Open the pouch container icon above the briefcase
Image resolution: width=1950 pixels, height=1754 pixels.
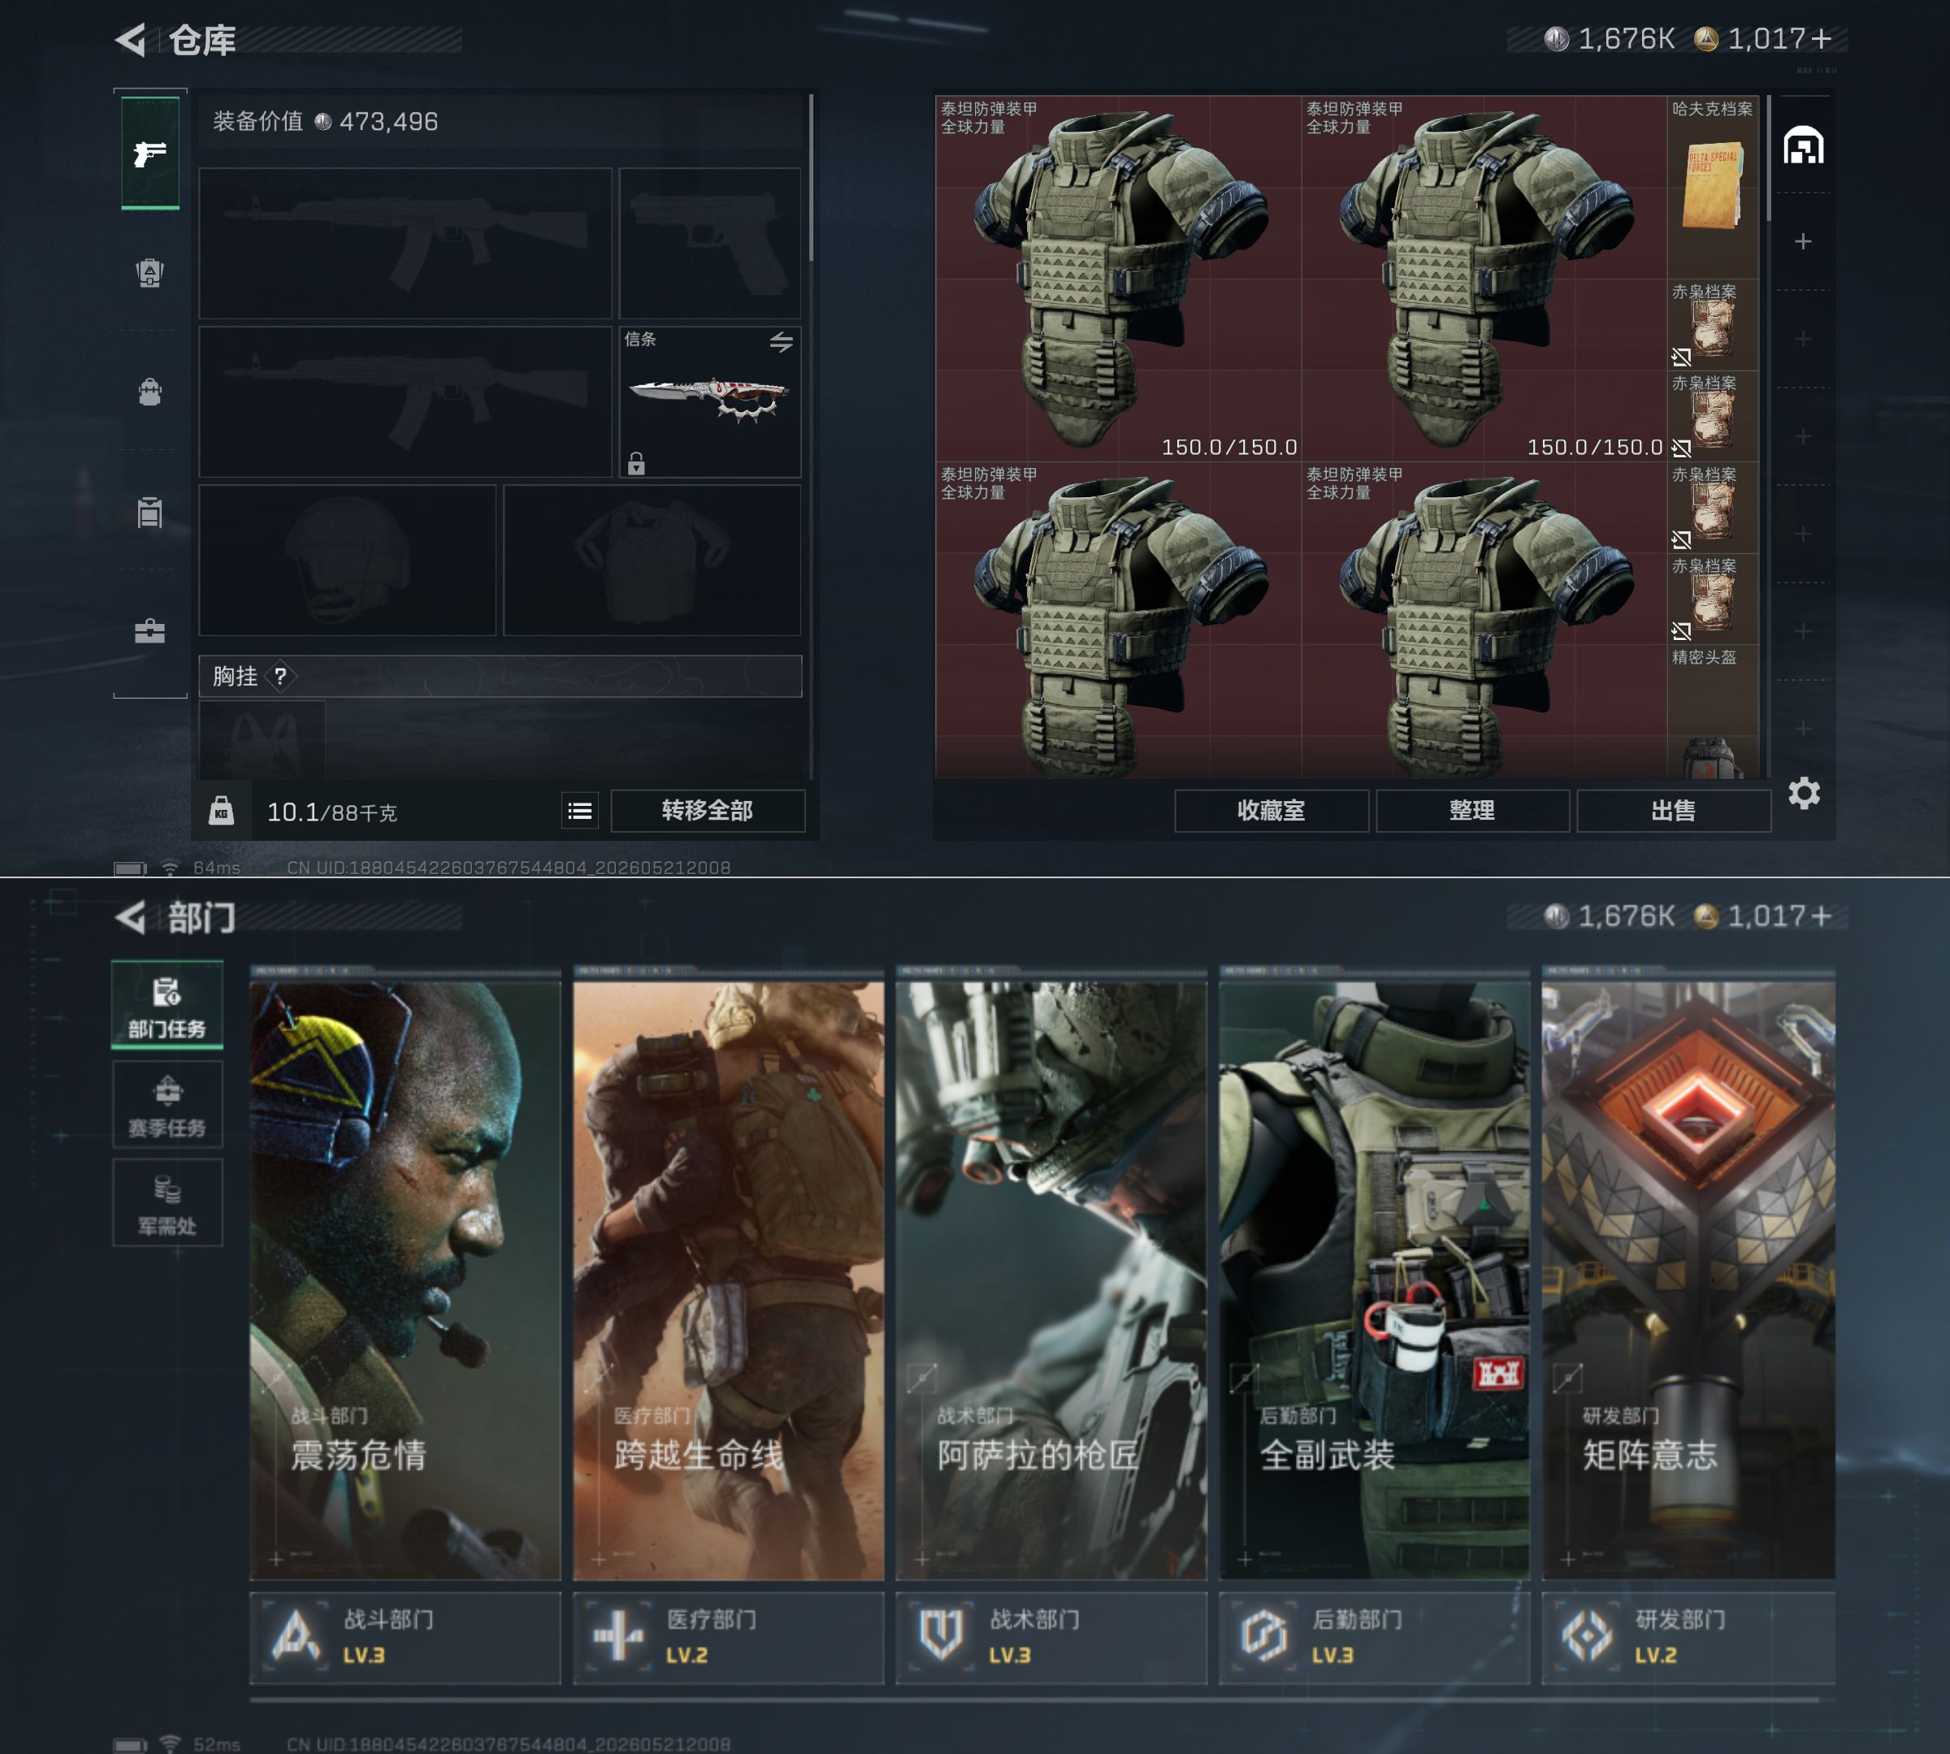pos(149,512)
